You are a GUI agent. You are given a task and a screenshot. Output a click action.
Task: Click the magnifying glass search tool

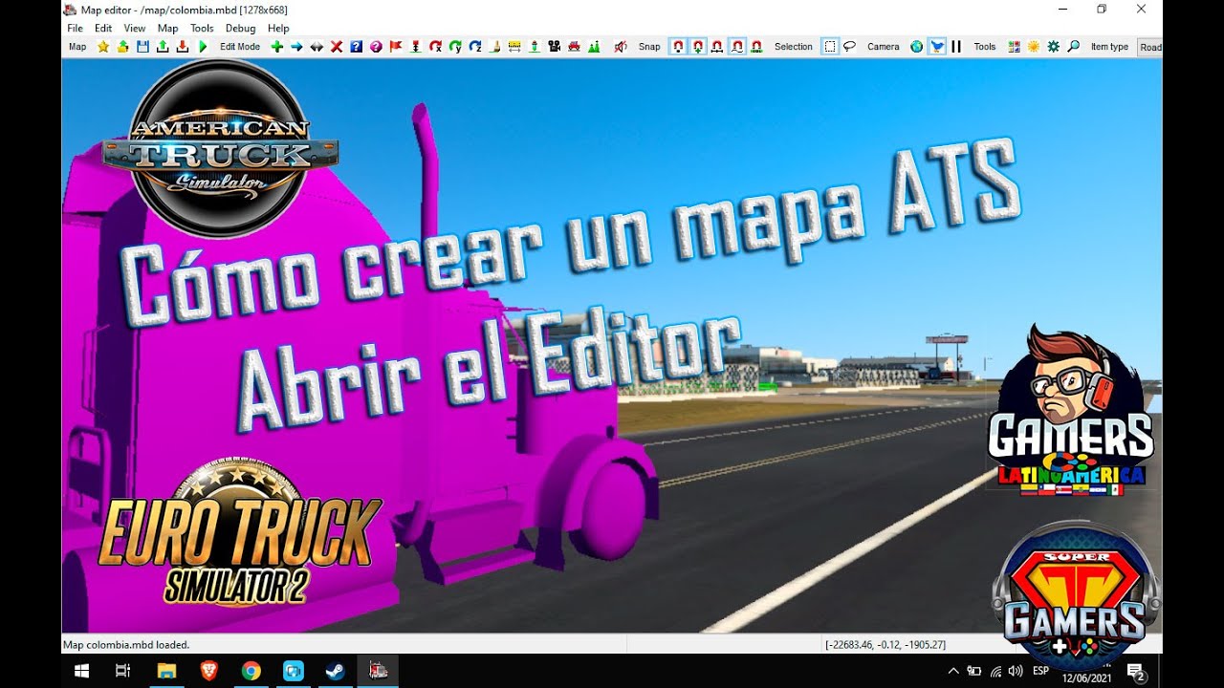coord(1073,46)
